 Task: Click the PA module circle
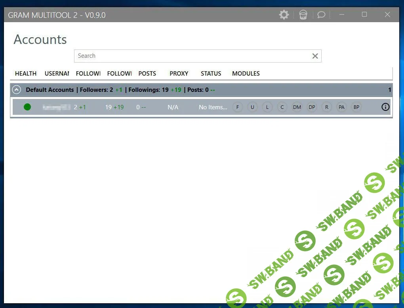click(341, 107)
